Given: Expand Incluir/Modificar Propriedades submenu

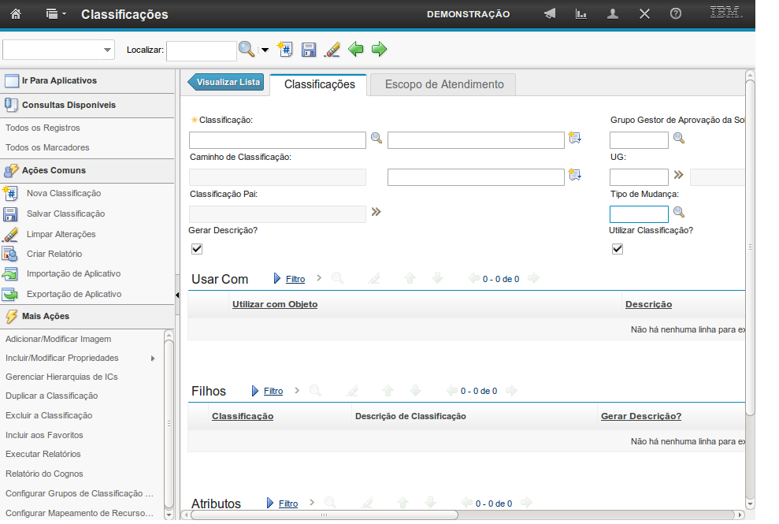Looking at the screenshot, I should tap(152, 359).
